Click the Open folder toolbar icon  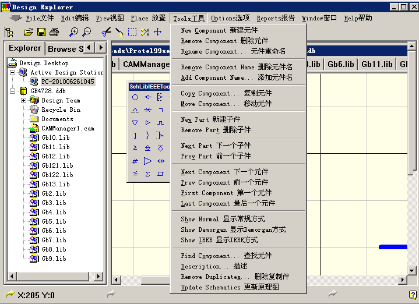click(28, 31)
